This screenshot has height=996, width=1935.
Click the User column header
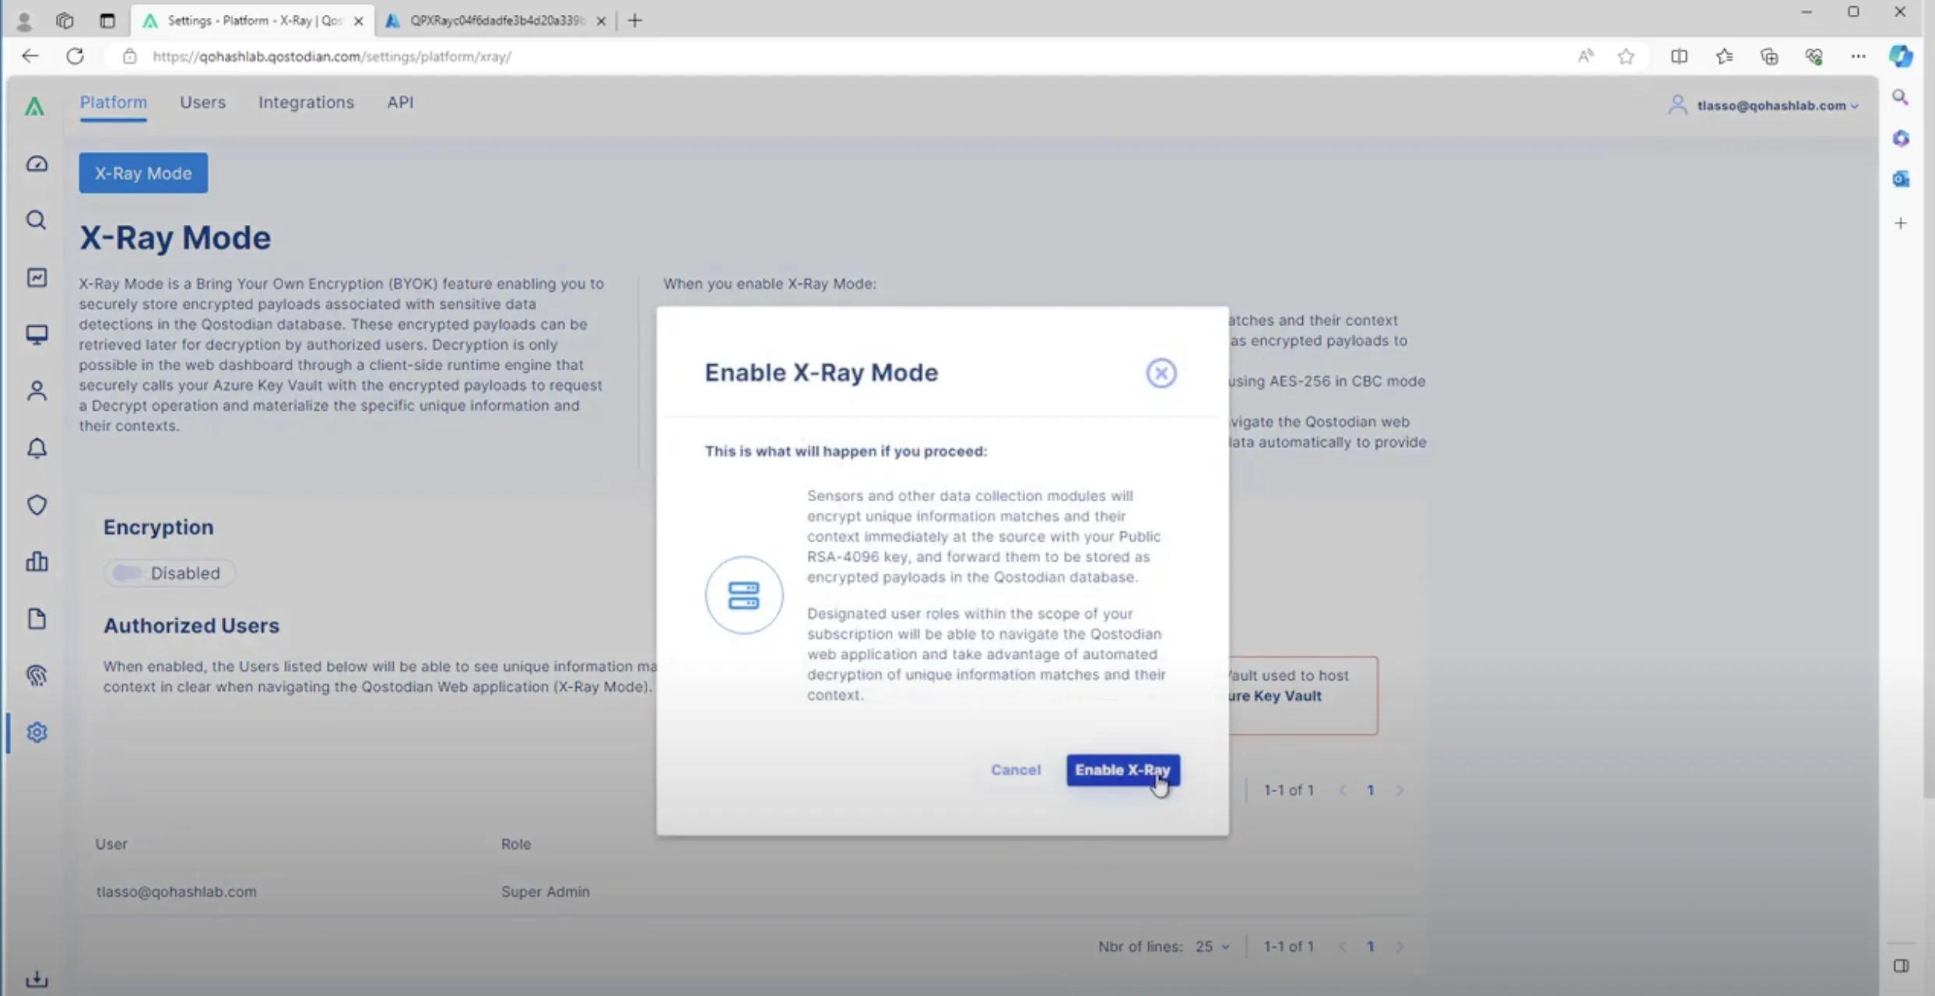[111, 844]
